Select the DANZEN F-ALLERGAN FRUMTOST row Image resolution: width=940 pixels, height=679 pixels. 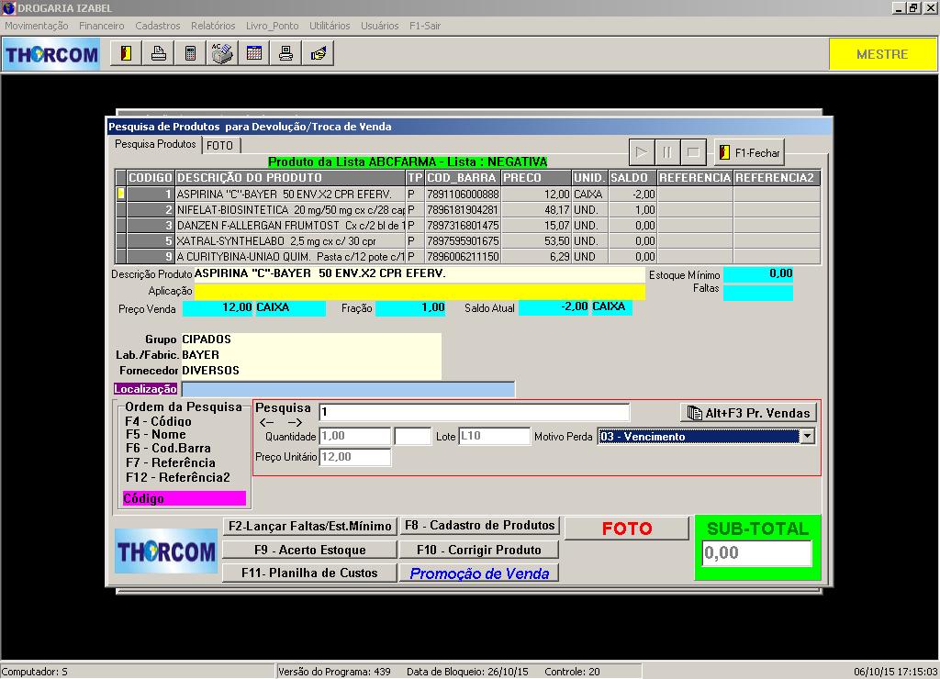tap(467, 226)
